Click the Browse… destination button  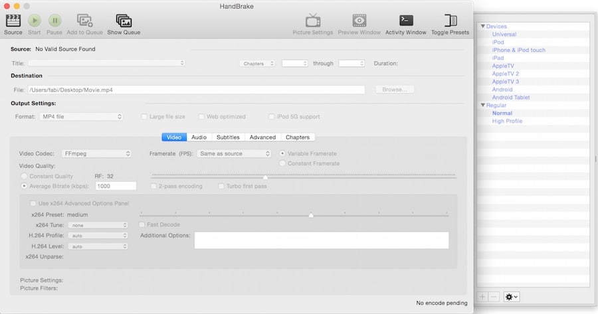(x=395, y=90)
